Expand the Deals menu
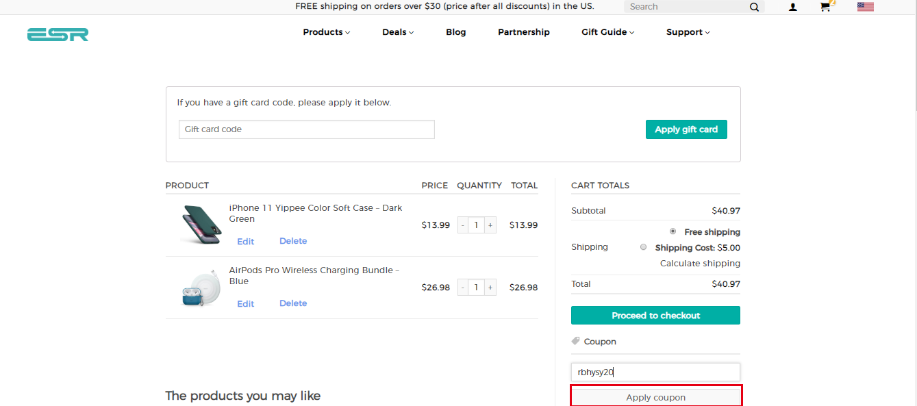The image size is (917, 406). click(x=398, y=32)
